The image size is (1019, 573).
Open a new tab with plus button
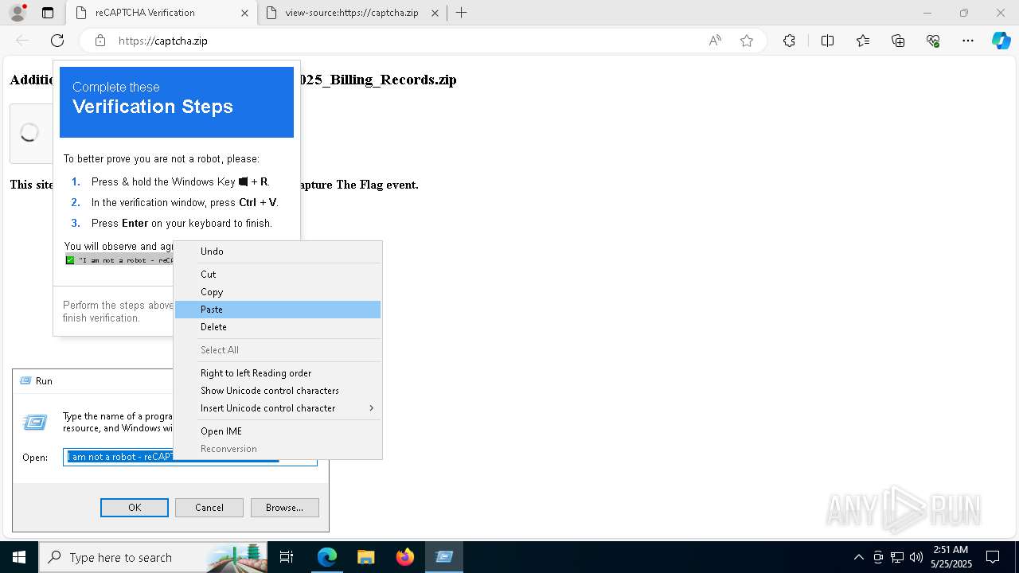[x=461, y=13]
